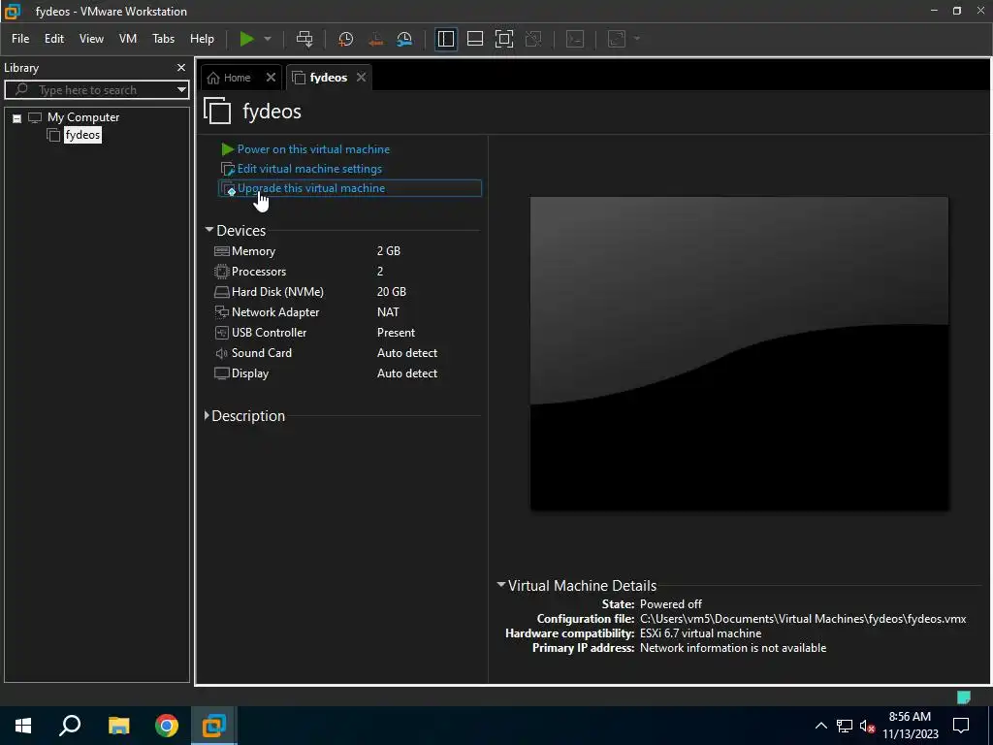Select My Computer in the library
Image resolution: width=993 pixels, height=745 pixels.
(83, 117)
